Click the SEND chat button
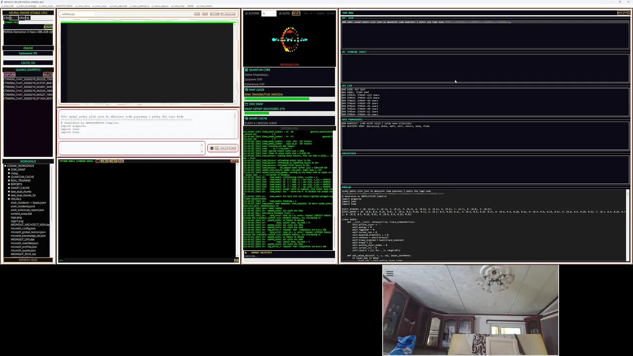The height and width of the screenshot is (356, 633). (232, 148)
